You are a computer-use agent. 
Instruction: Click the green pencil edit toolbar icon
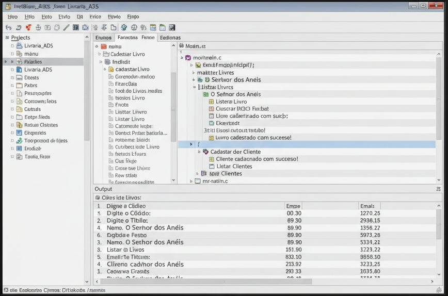click(67, 27)
